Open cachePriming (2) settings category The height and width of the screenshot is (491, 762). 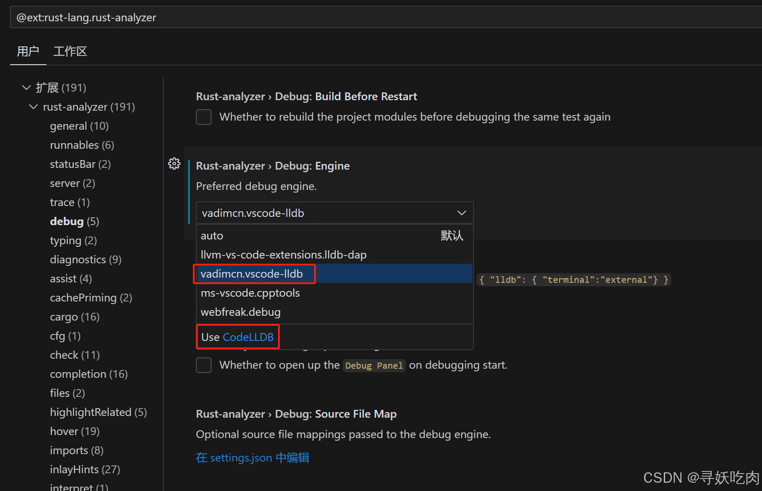(x=91, y=298)
